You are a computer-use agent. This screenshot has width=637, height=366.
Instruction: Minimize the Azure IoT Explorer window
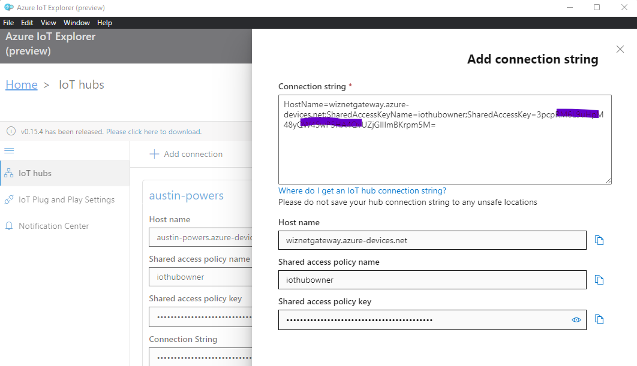tap(570, 7)
